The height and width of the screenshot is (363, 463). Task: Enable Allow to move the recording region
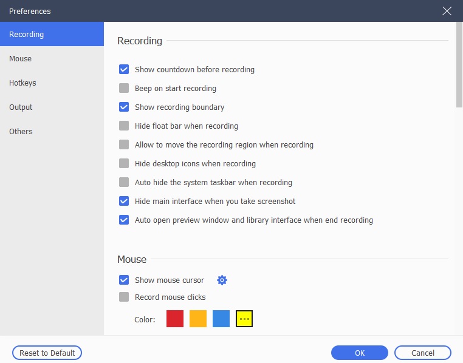(124, 144)
